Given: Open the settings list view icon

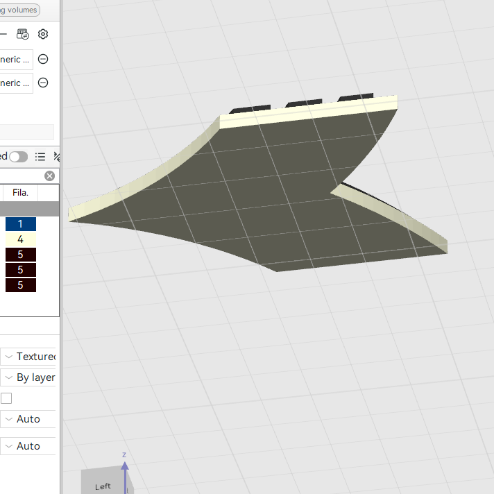Looking at the screenshot, I should [x=40, y=157].
